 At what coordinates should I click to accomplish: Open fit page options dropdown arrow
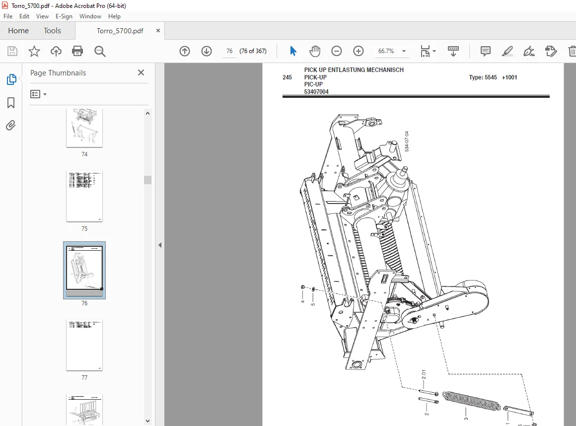click(x=434, y=51)
